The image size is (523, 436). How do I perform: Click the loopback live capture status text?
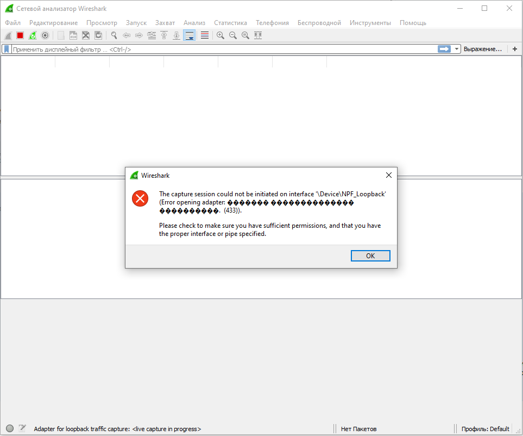(117, 429)
